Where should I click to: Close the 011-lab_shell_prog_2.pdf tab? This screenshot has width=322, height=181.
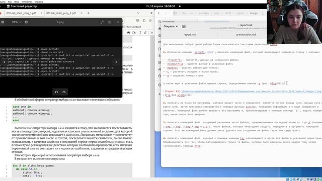point(82,13)
